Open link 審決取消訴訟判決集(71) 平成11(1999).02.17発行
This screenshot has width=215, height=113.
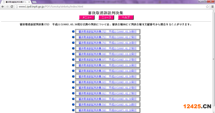pos(107,37)
